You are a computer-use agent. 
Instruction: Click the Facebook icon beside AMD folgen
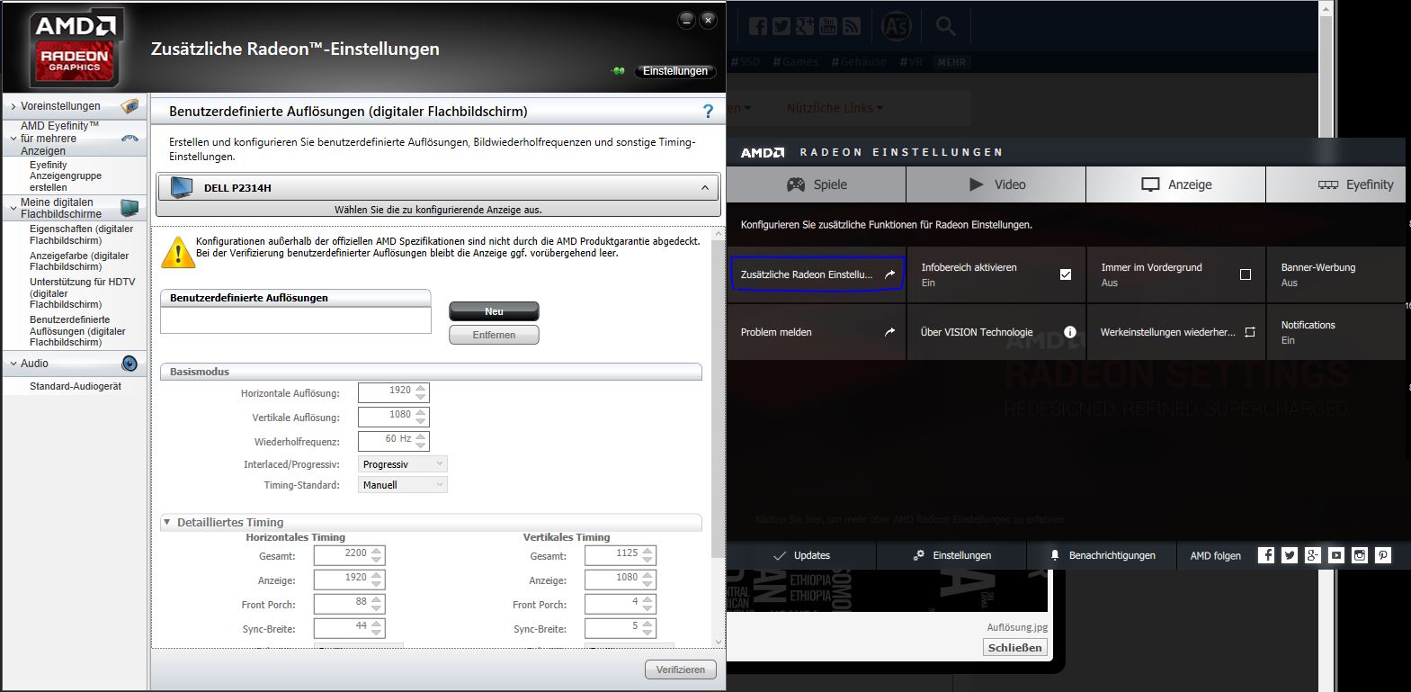(x=1266, y=555)
